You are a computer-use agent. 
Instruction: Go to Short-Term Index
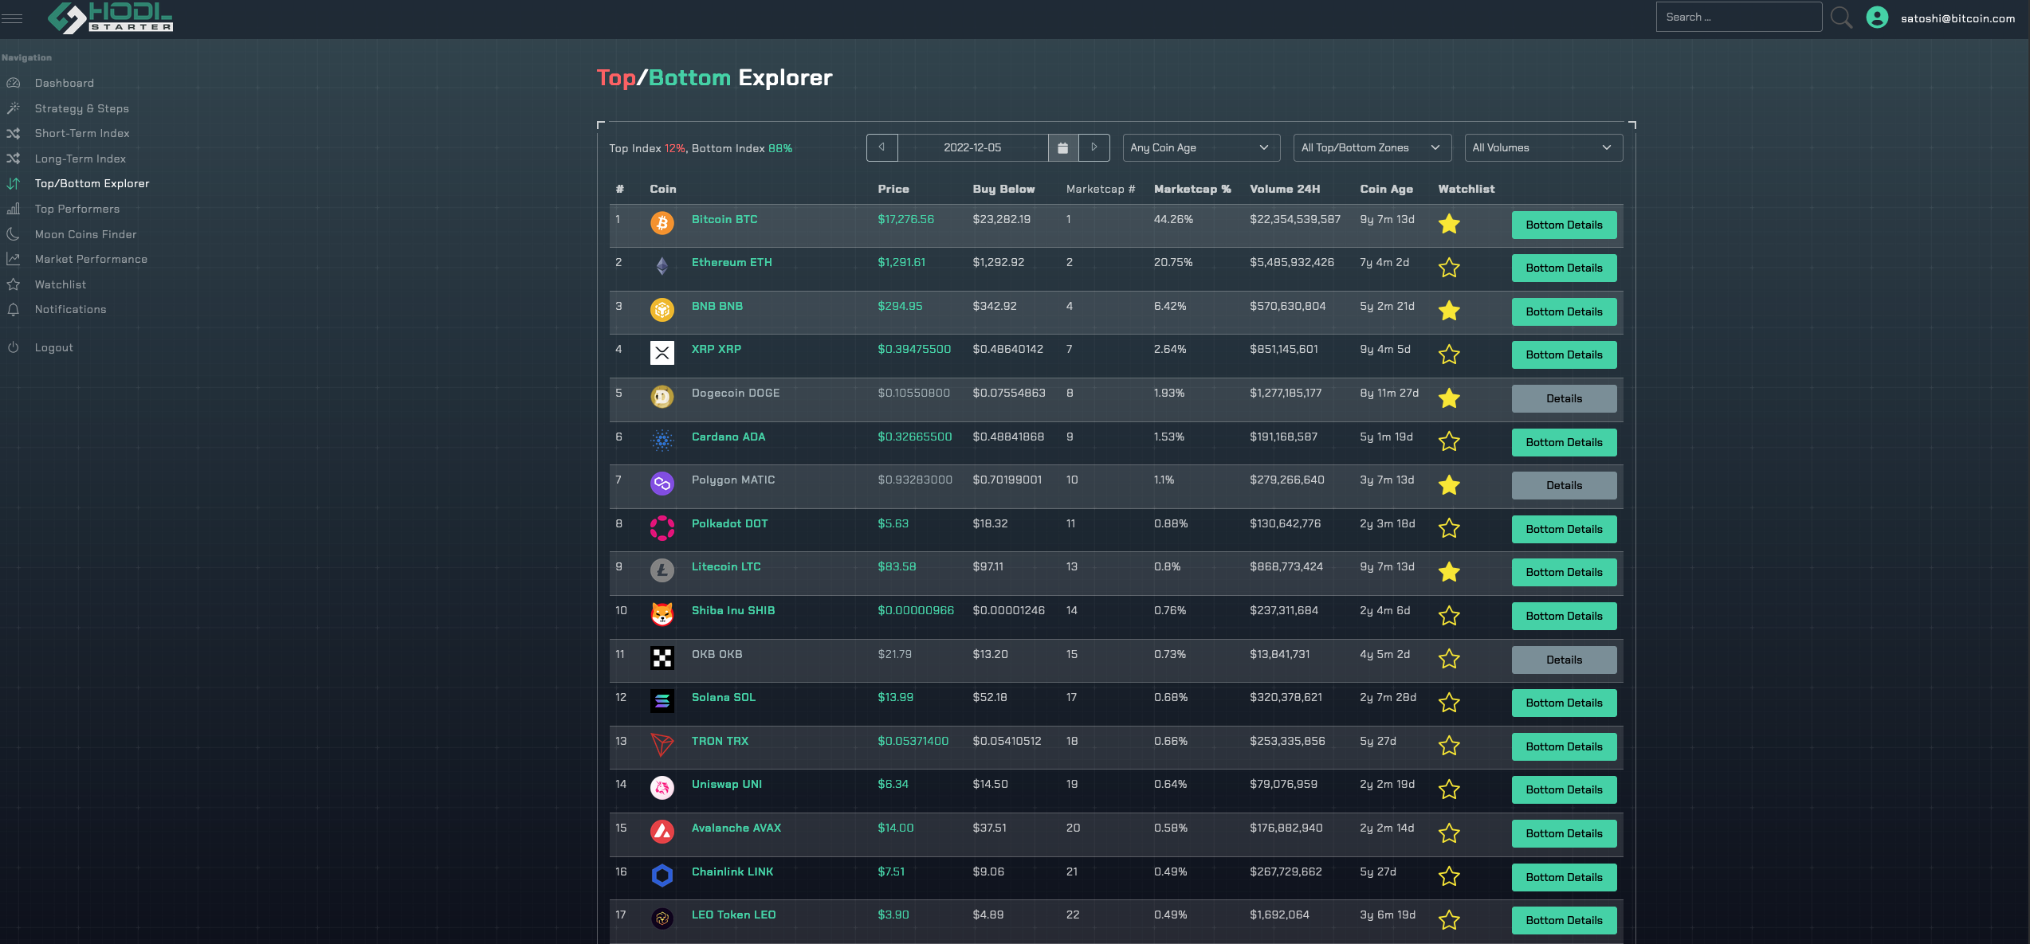[x=82, y=133]
